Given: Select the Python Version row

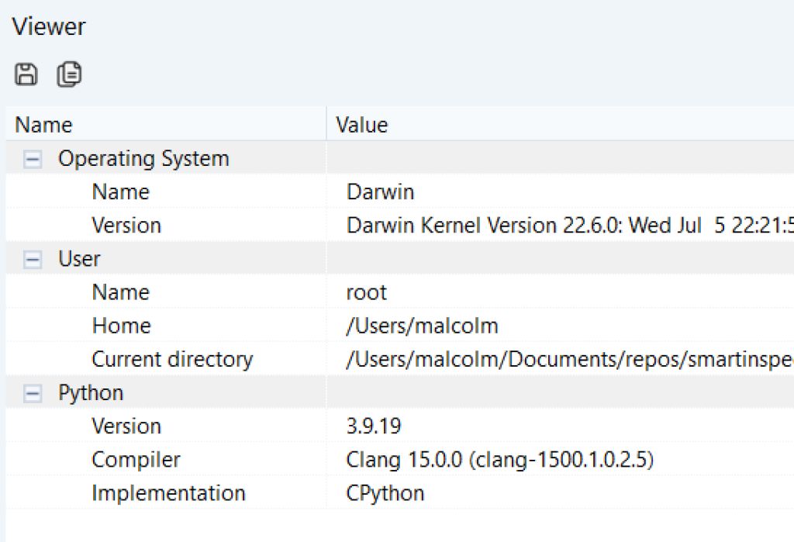Looking at the screenshot, I should coord(126,426).
